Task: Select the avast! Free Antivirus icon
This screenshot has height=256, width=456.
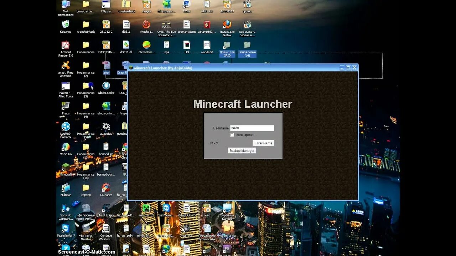Action: 66,65
